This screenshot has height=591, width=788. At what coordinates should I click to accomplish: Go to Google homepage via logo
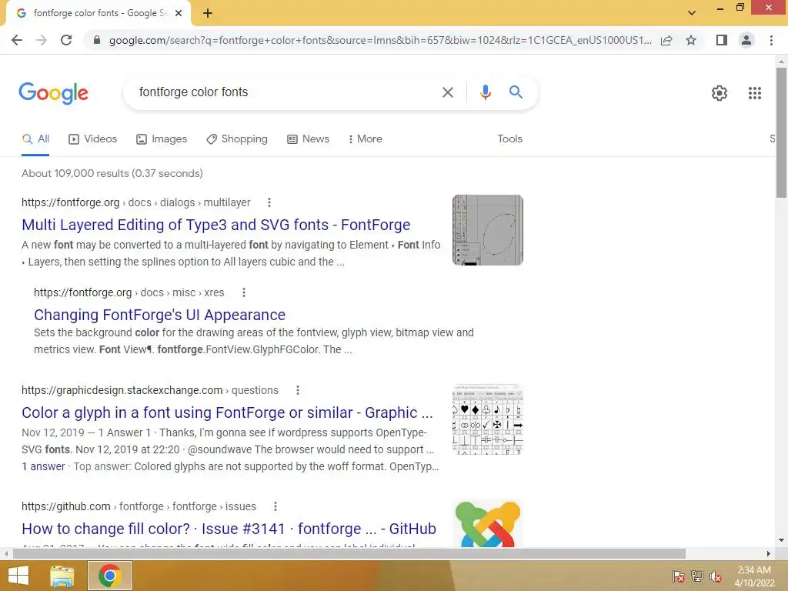(53, 93)
